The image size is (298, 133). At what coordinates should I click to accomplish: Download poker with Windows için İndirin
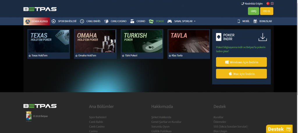tap(241, 62)
